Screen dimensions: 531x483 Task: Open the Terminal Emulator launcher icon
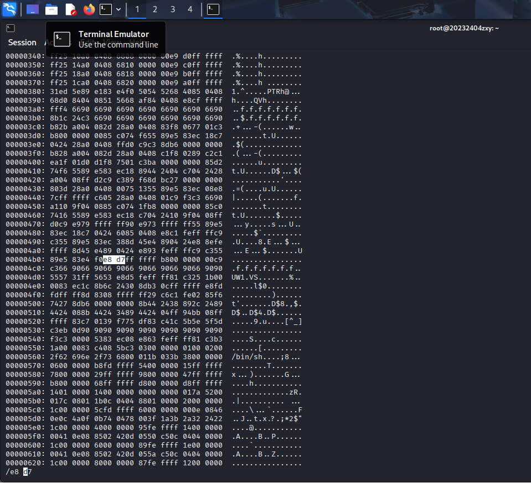click(x=106, y=9)
